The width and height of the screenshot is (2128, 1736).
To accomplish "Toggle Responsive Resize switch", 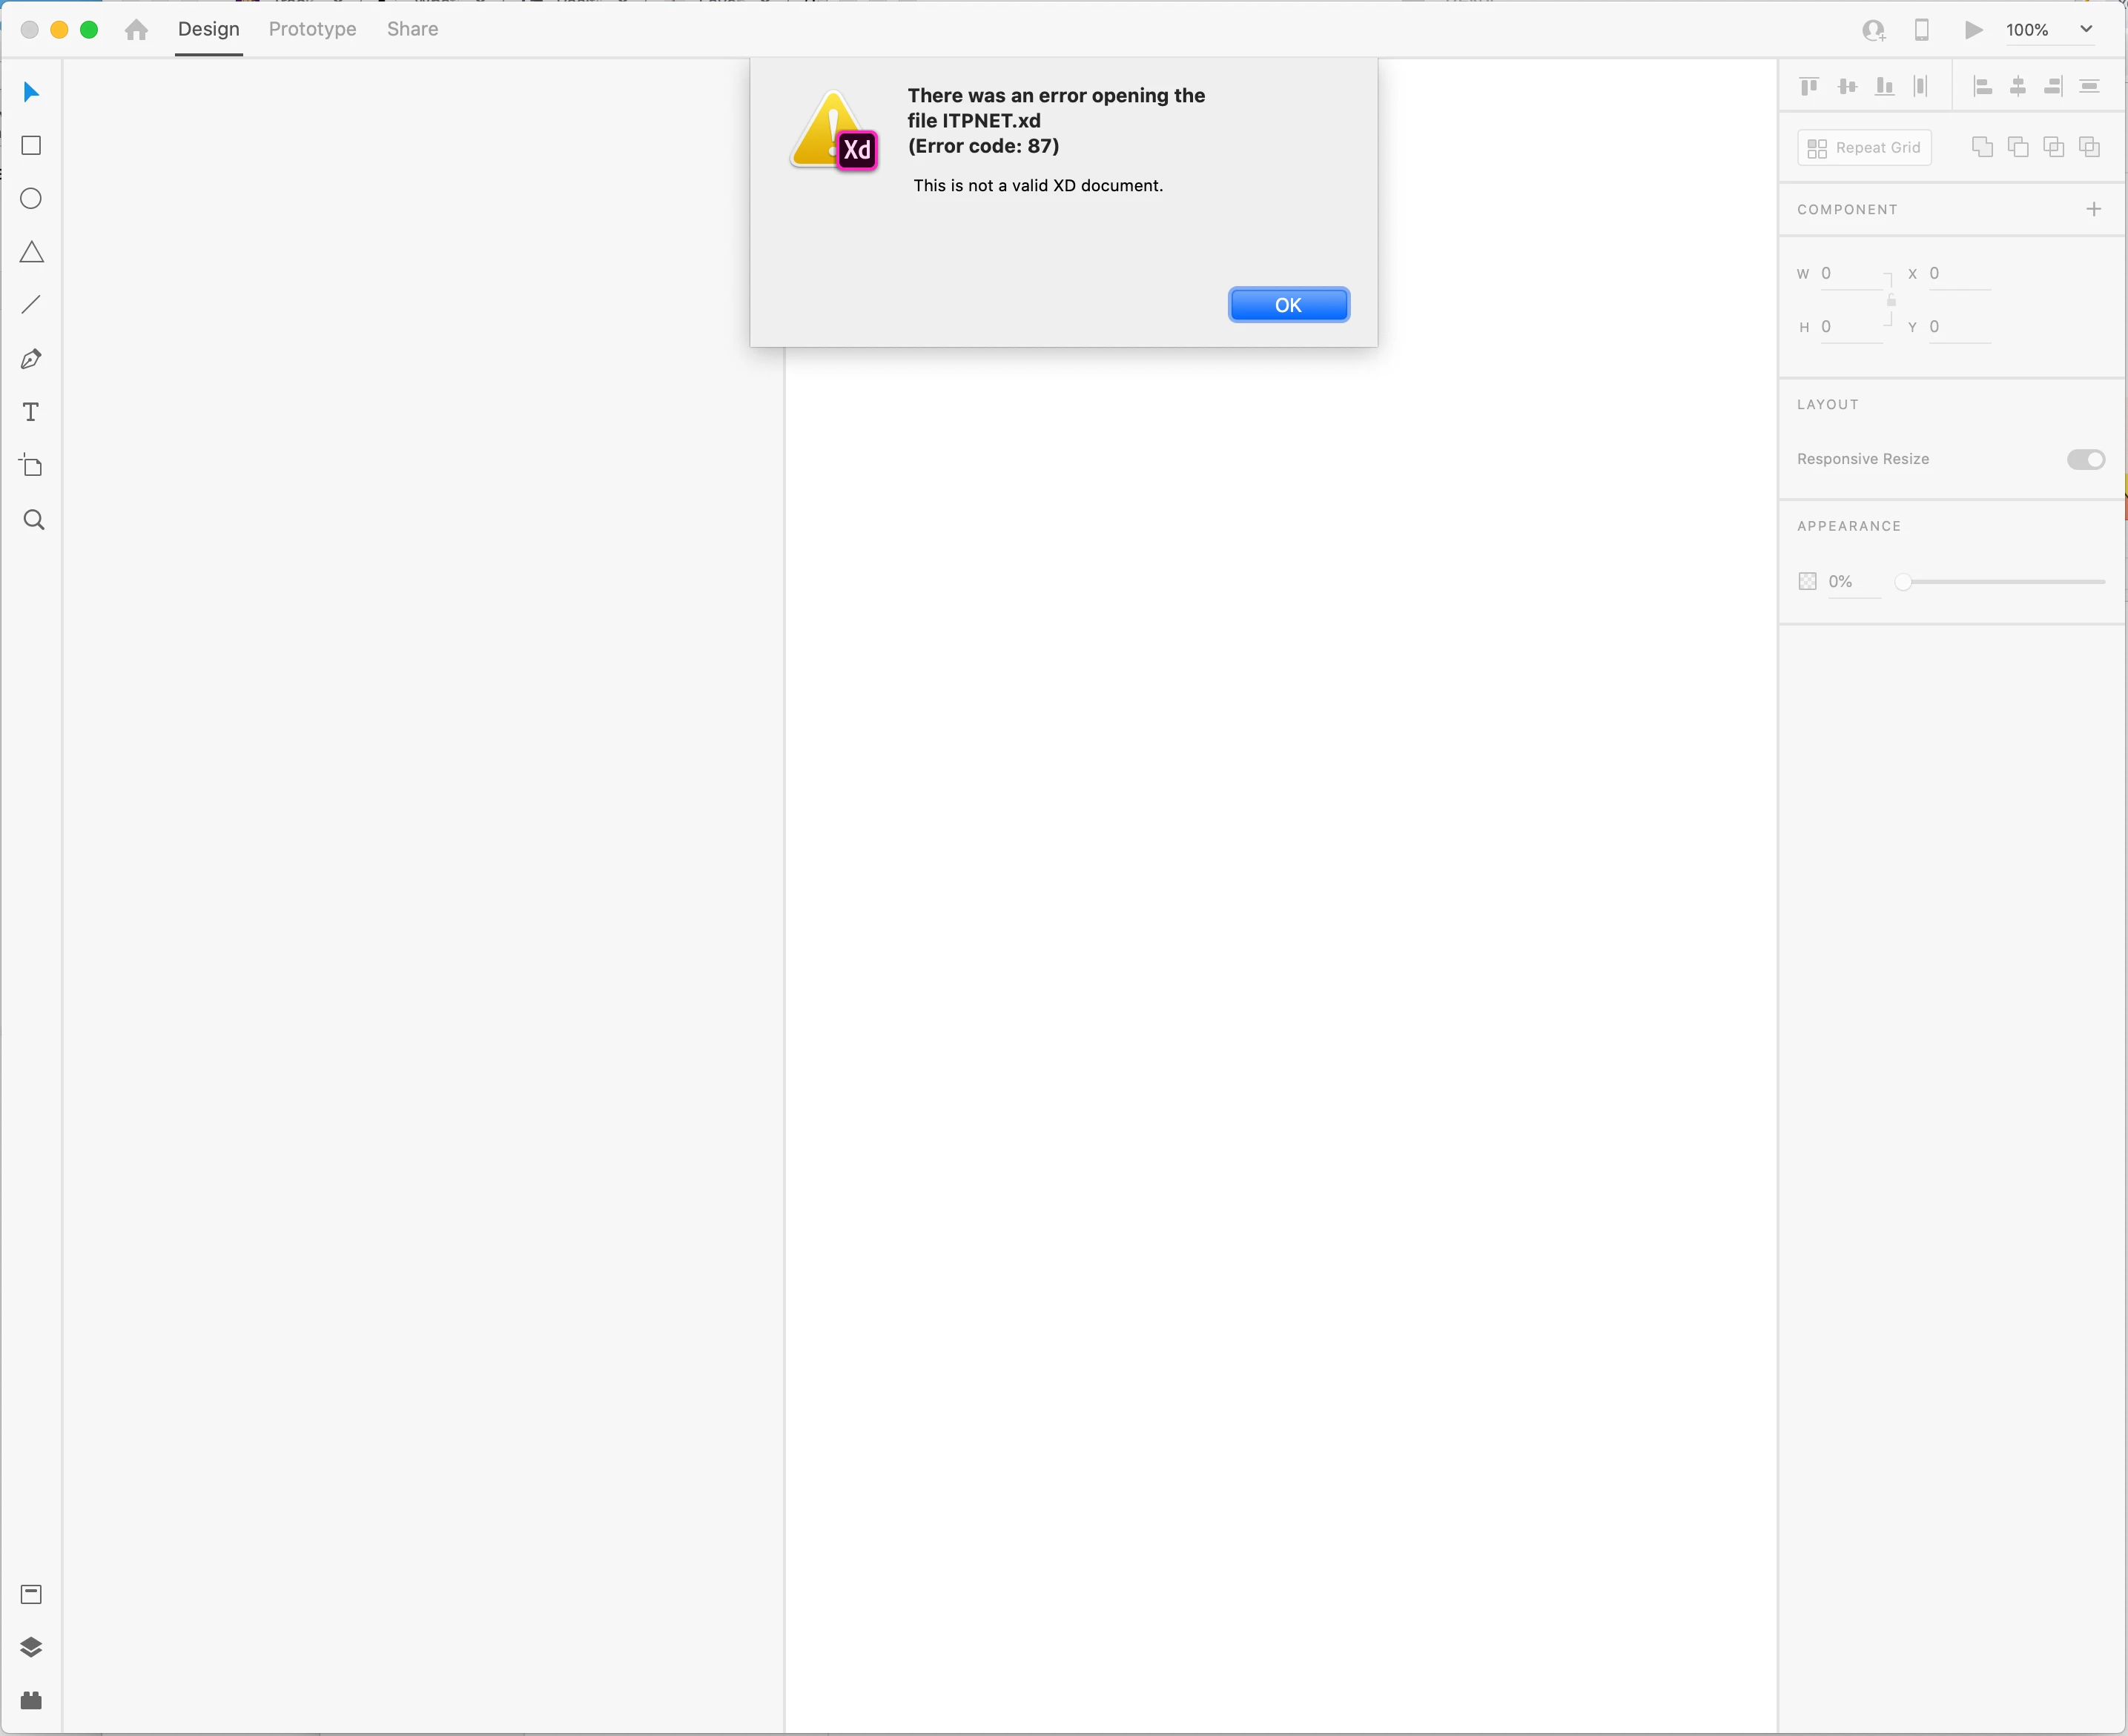I will (2085, 459).
